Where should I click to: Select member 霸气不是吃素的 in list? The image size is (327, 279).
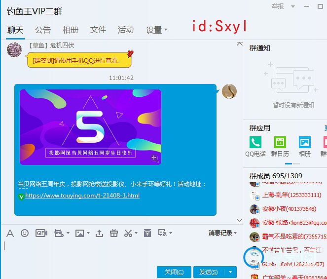pyautogui.click(x=294, y=237)
